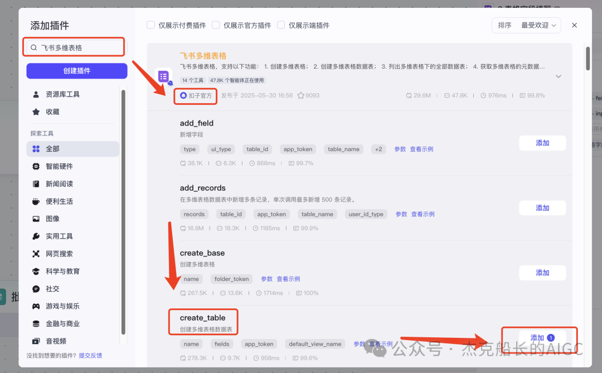Click the add_field tool name
This screenshot has height=373, width=602.
[197, 123]
